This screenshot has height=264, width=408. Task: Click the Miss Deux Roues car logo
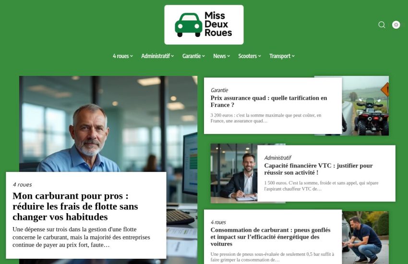tap(204, 24)
